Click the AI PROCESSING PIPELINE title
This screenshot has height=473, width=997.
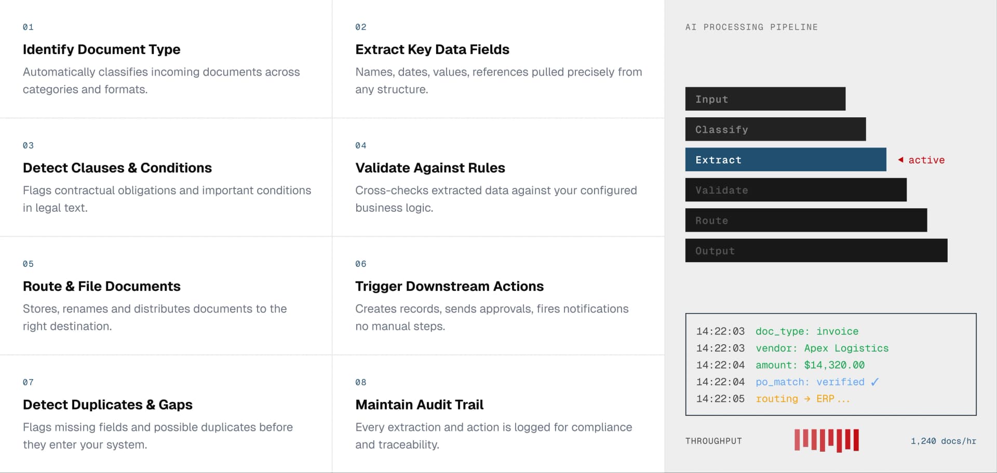[751, 27]
